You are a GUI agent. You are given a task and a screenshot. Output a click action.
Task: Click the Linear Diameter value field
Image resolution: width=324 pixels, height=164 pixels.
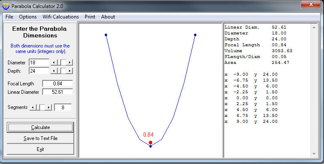click(x=57, y=92)
